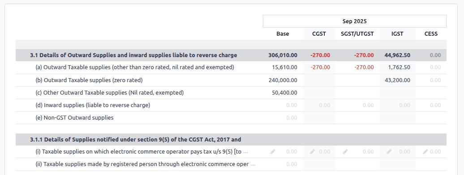The width and height of the screenshot is (464, 175).
Task: Open row (d) Inward supplies liable to reverse charge
Action: 93,105
